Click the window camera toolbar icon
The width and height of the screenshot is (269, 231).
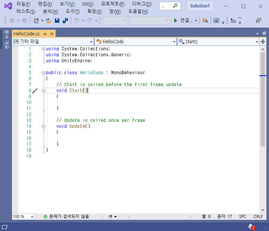pos(216,20)
